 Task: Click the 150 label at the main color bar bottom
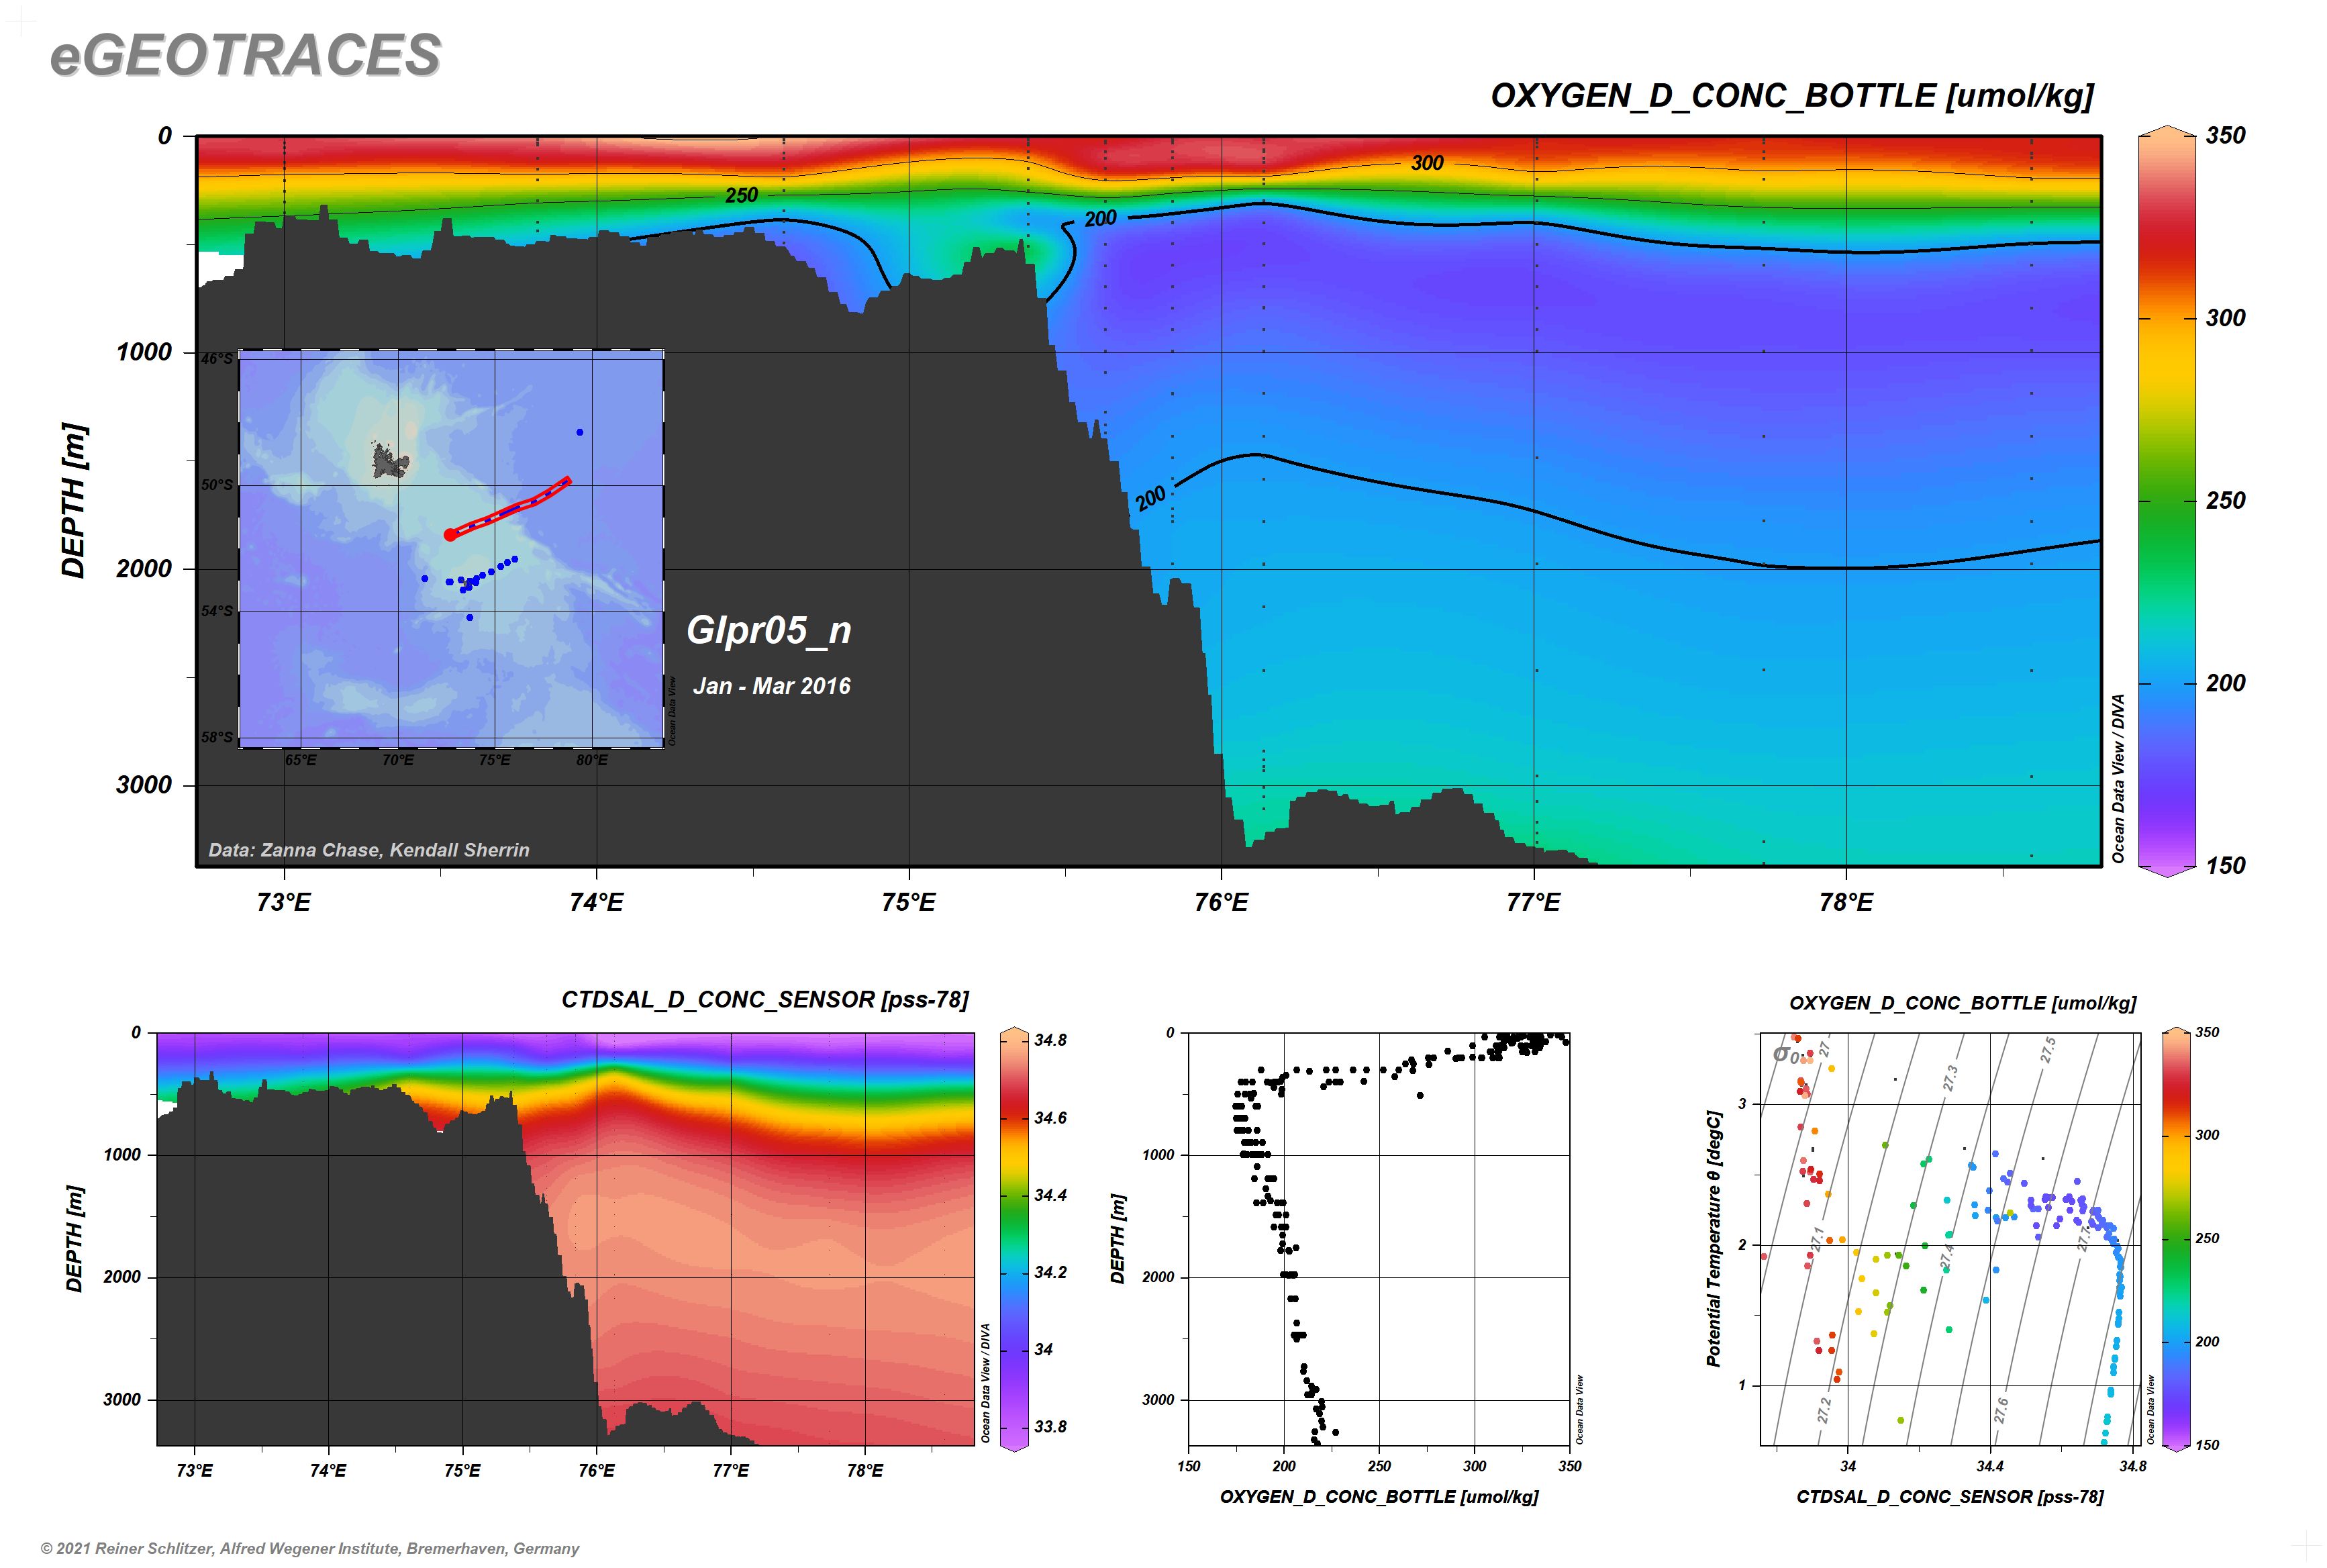coord(2225,866)
